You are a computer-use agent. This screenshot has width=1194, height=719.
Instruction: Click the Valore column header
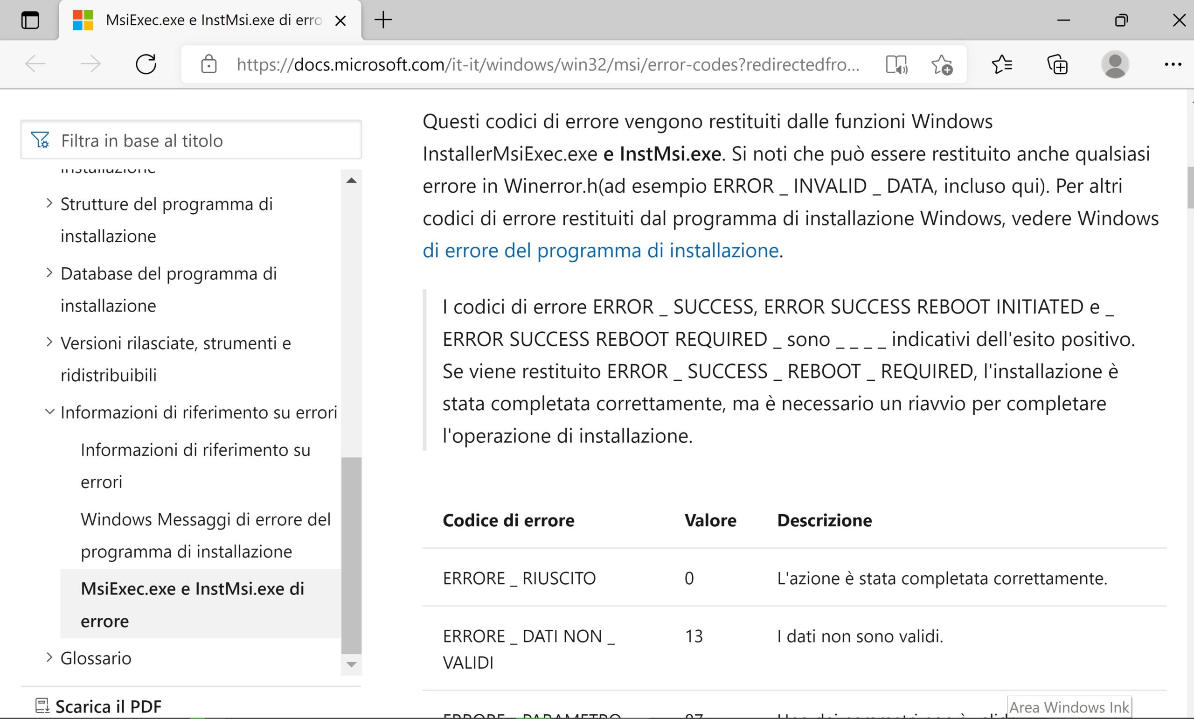pyautogui.click(x=710, y=520)
